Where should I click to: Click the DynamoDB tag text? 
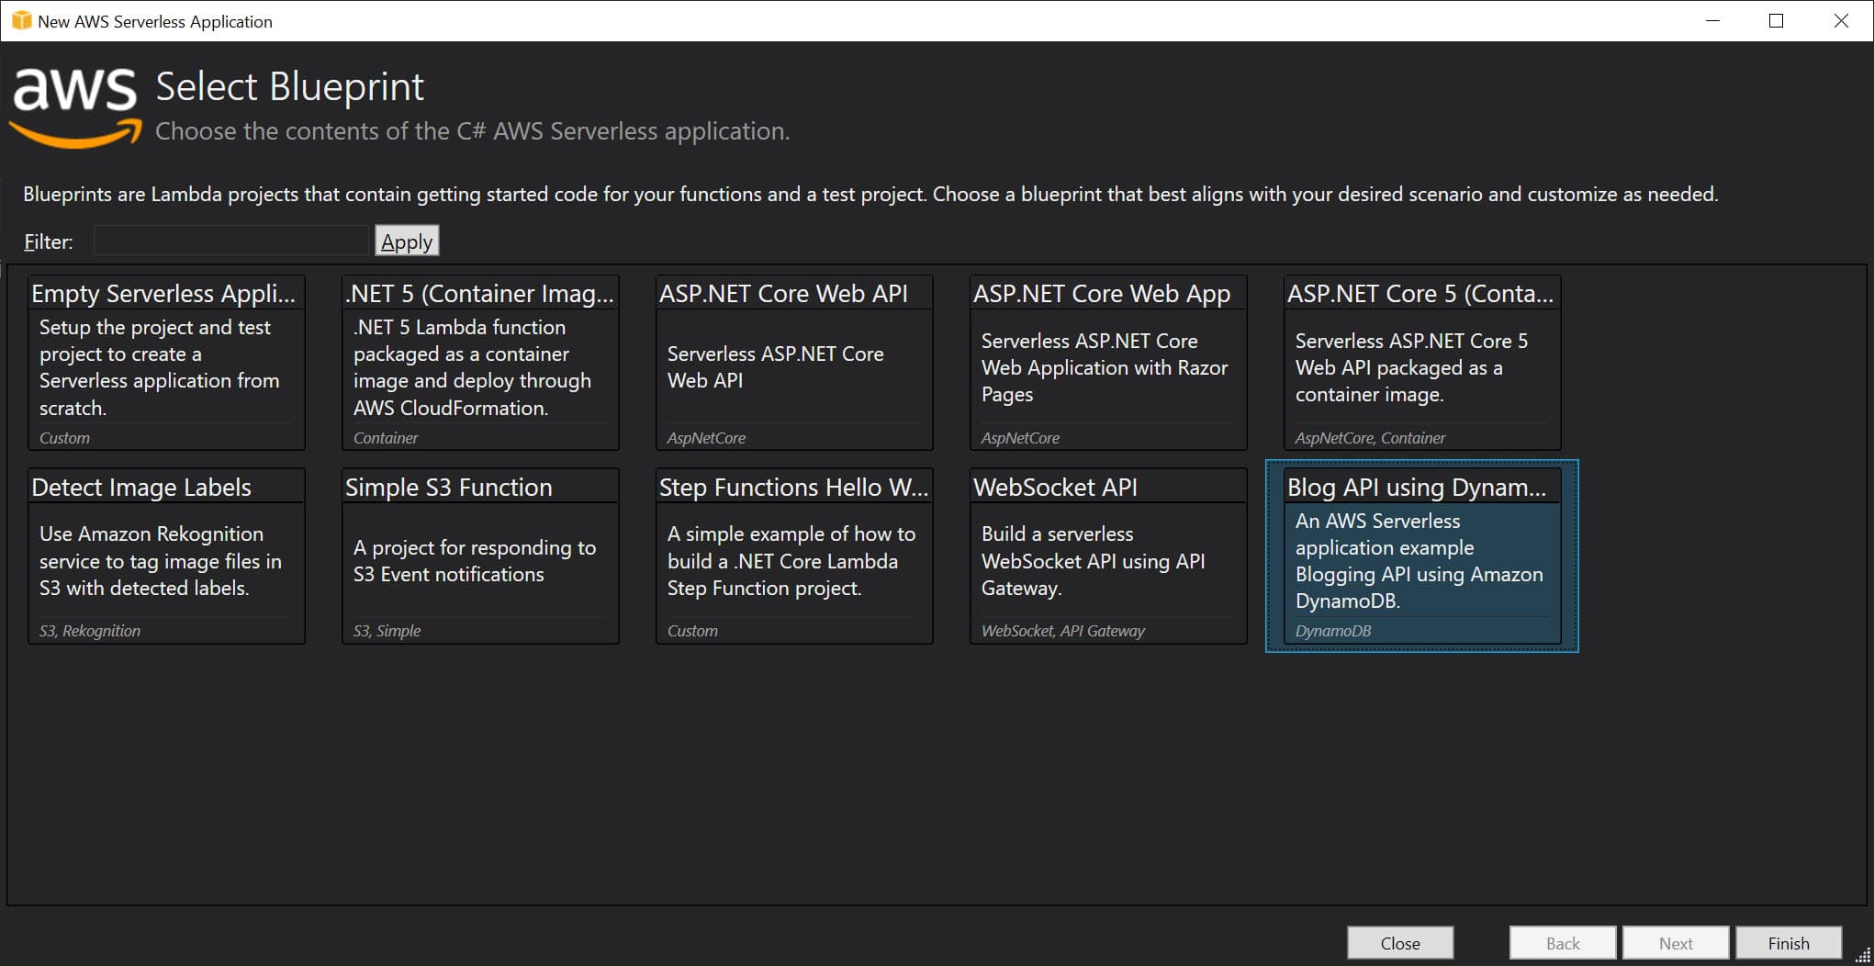pos(1333,631)
